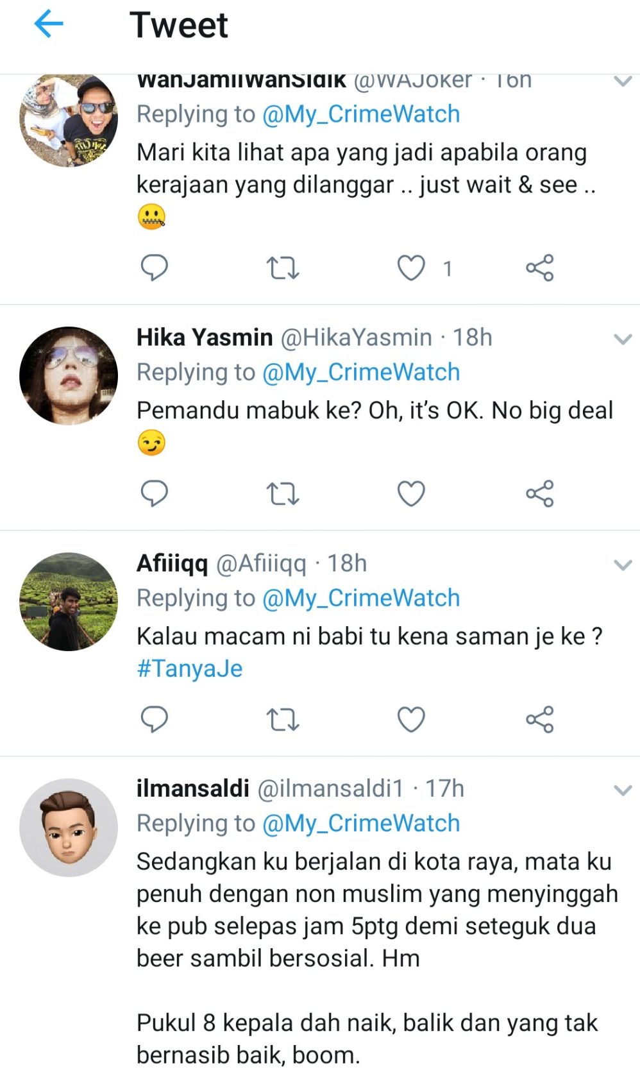Open @My_CrimeWatch link in Hika Yasmin's reply
This screenshot has height=1072, width=640.
click(361, 372)
